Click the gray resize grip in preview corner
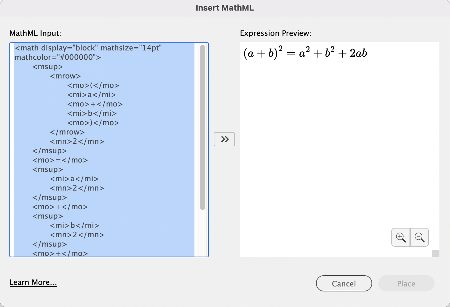 coord(435,253)
